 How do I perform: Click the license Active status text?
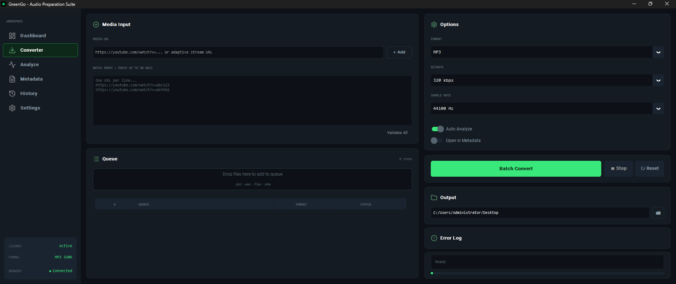click(x=66, y=246)
